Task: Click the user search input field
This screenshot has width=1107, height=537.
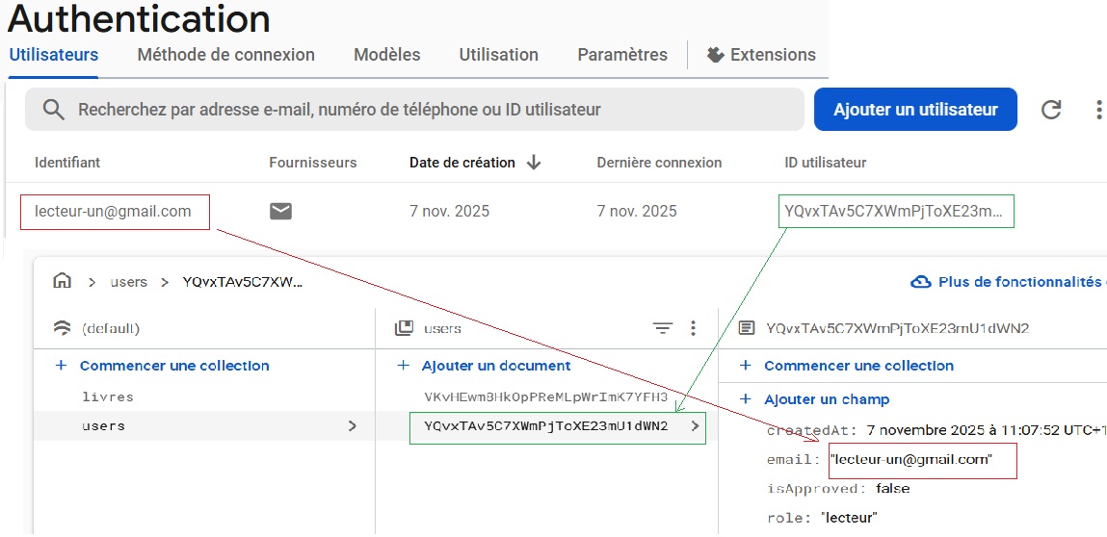Action: coord(434,110)
